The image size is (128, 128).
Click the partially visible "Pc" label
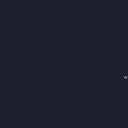click(x=126, y=77)
